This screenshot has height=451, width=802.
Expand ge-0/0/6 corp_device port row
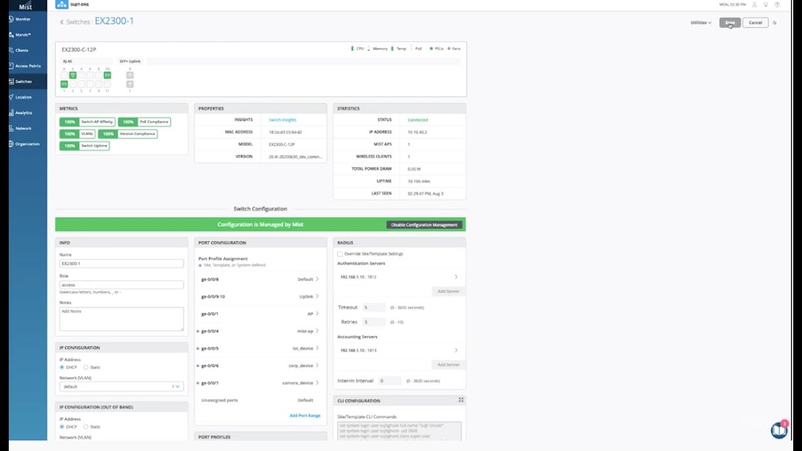pyautogui.click(x=260, y=365)
